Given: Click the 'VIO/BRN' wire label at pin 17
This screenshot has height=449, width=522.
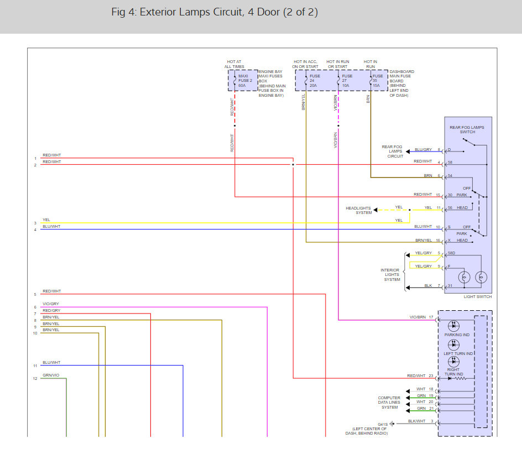Looking at the screenshot, I should [417, 317].
